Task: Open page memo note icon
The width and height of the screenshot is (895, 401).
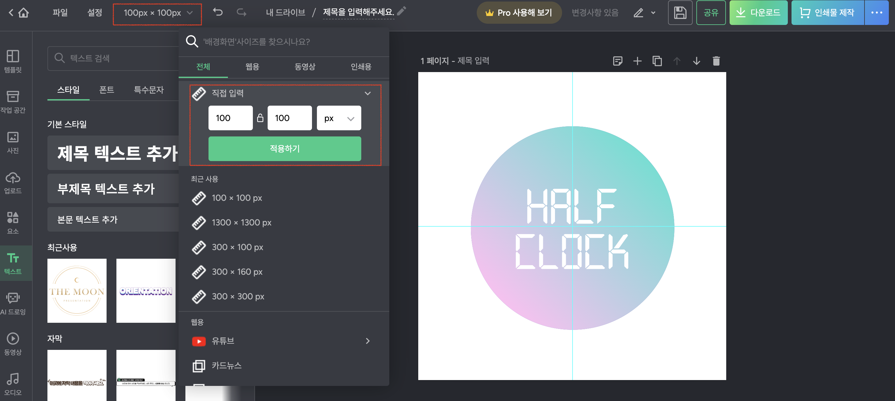Action: pyautogui.click(x=618, y=61)
